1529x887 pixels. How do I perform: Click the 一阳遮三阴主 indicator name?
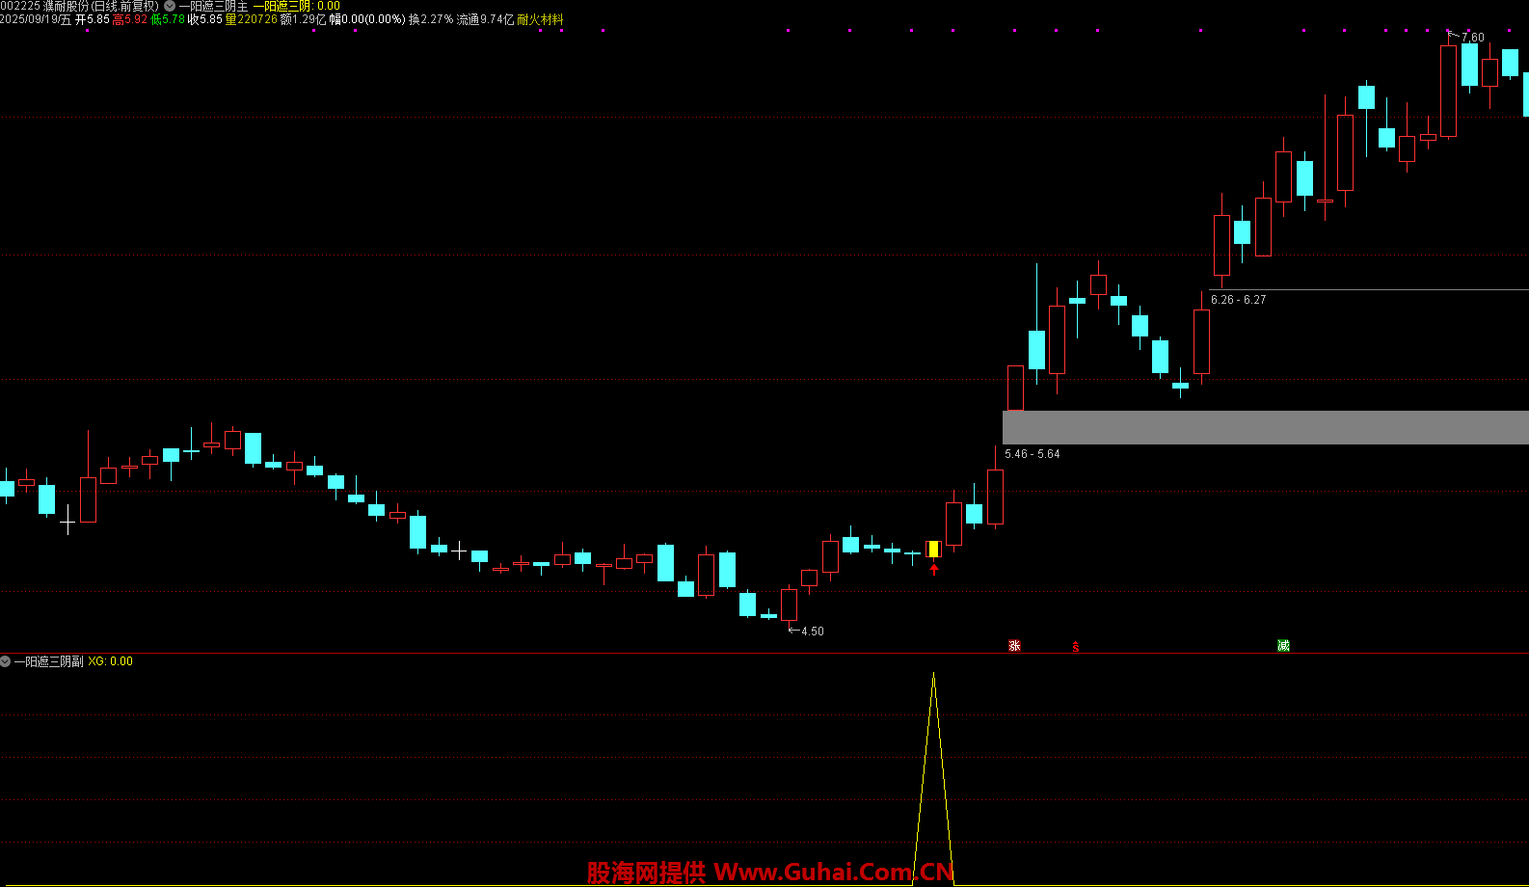click(x=213, y=6)
